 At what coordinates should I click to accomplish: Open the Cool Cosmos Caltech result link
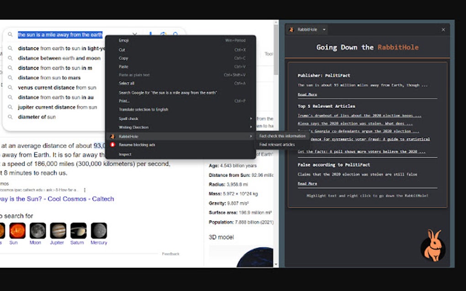click(x=55, y=199)
